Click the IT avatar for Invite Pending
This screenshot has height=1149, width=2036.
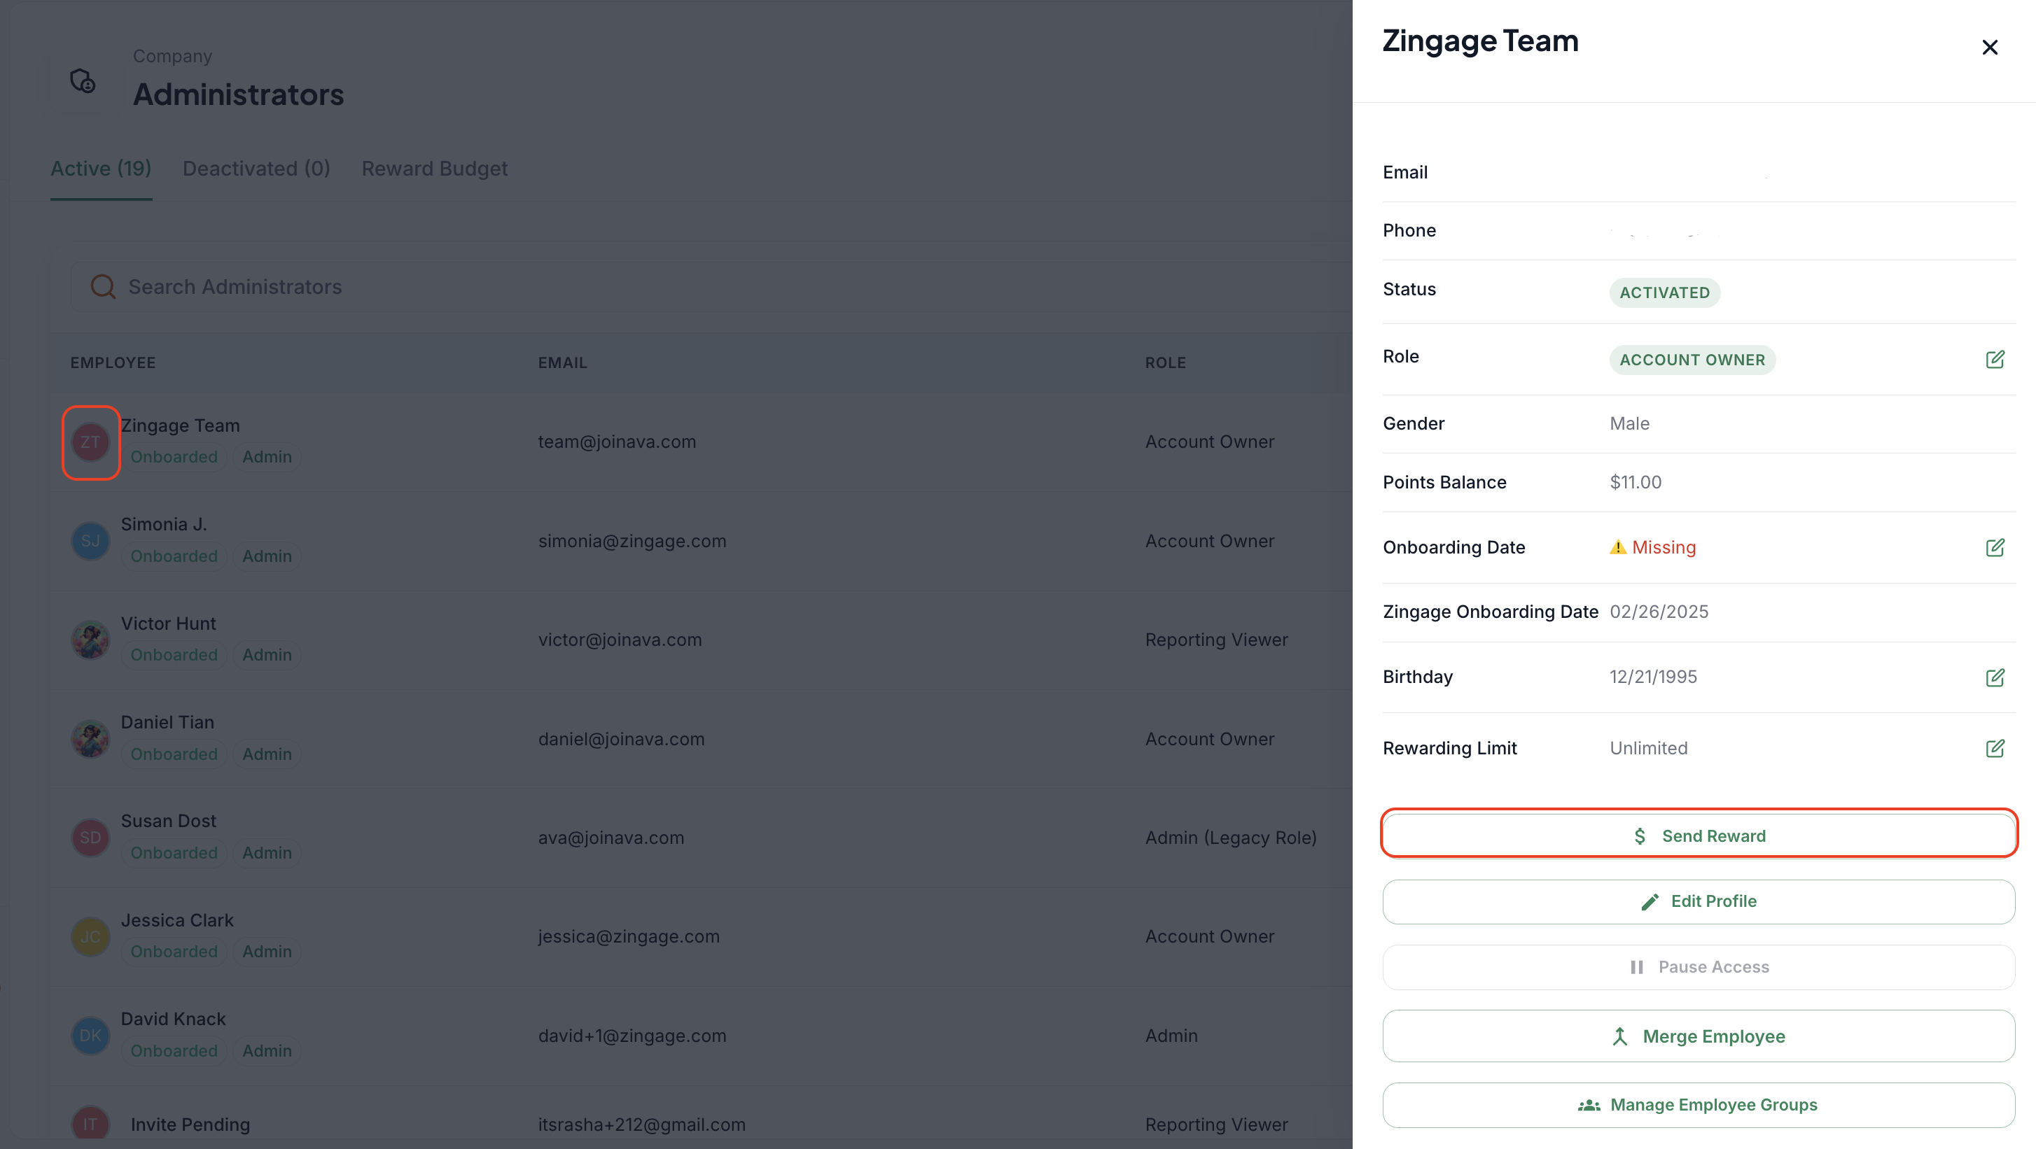point(91,1125)
